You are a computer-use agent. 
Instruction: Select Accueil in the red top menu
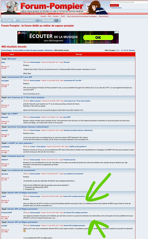[x=43, y=16]
